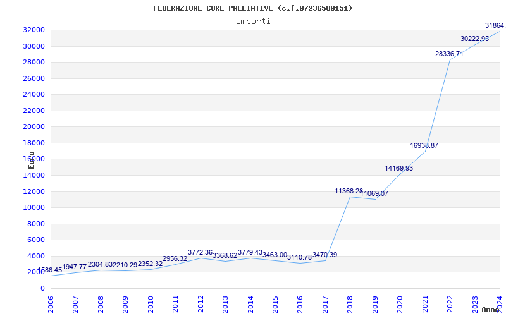This screenshot has height=316, width=506.
Task: Click the 26000 y-axis value
Action: point(34,78)
